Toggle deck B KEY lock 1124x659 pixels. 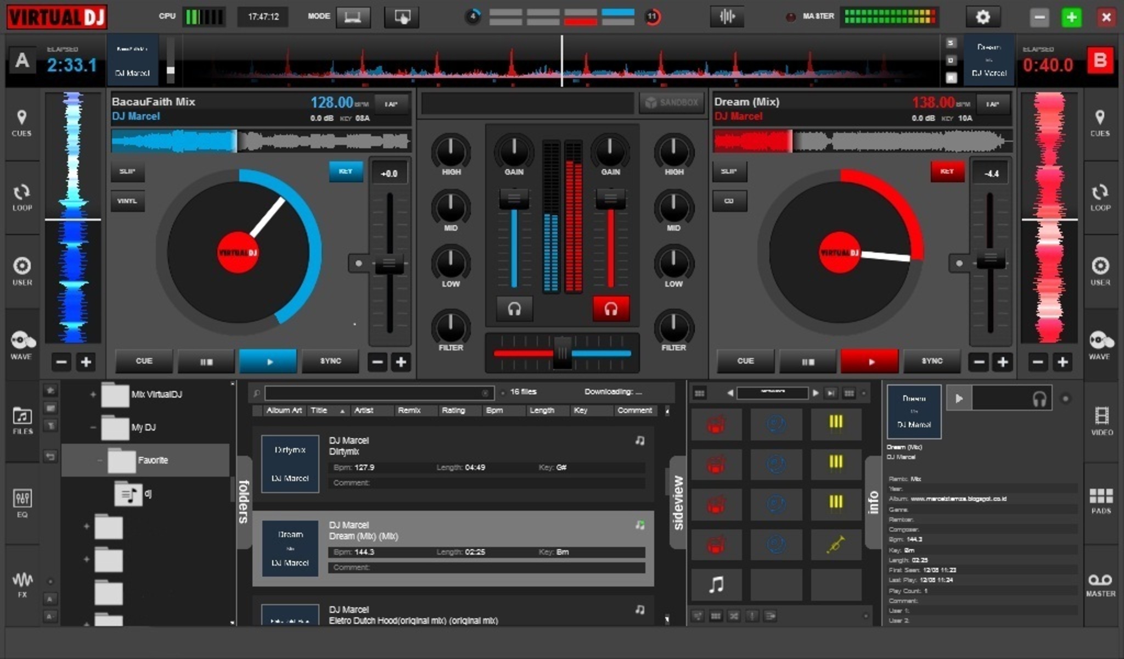(947, 171)
